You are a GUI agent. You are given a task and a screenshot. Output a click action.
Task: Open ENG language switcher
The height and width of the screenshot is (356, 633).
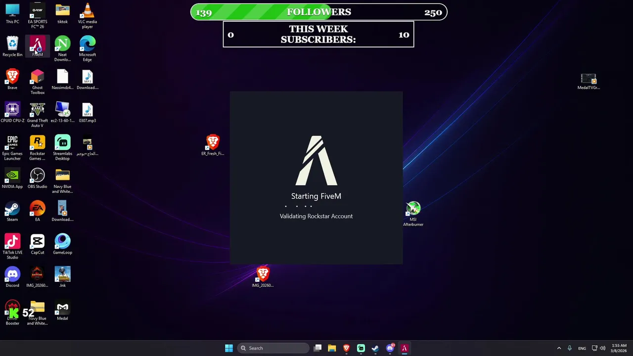[x=582, y=348]
